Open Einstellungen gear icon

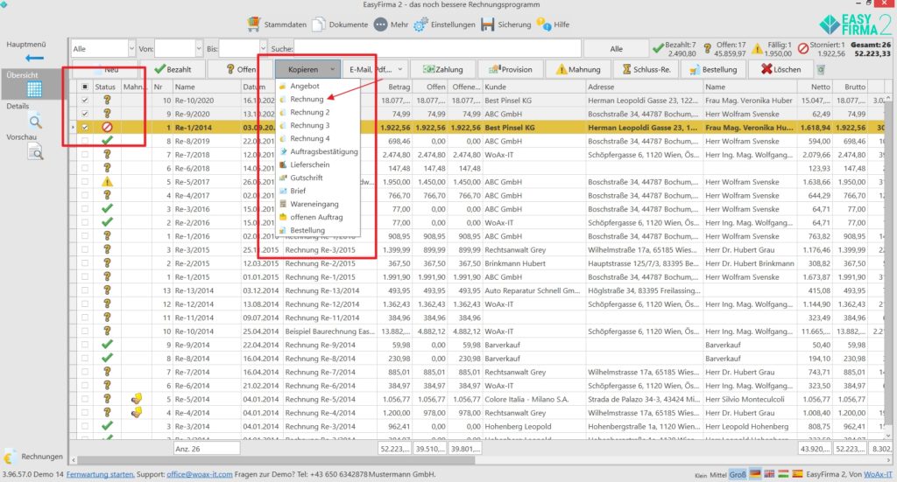(420, 24)
